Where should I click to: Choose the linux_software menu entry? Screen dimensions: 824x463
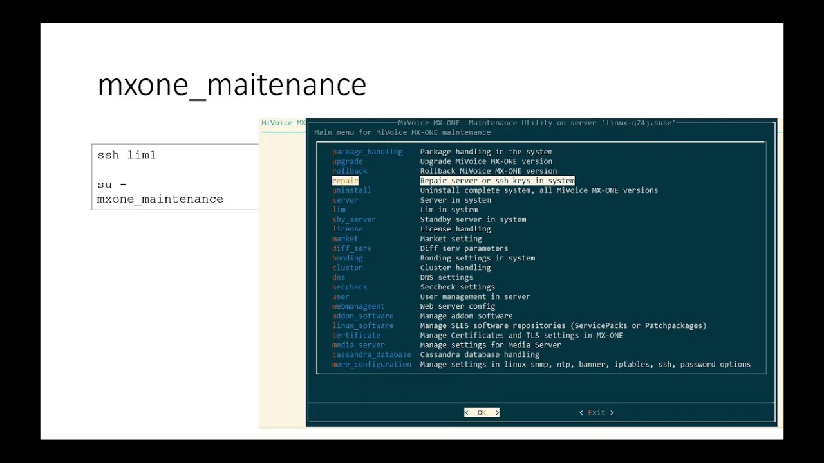coord(362,325)
